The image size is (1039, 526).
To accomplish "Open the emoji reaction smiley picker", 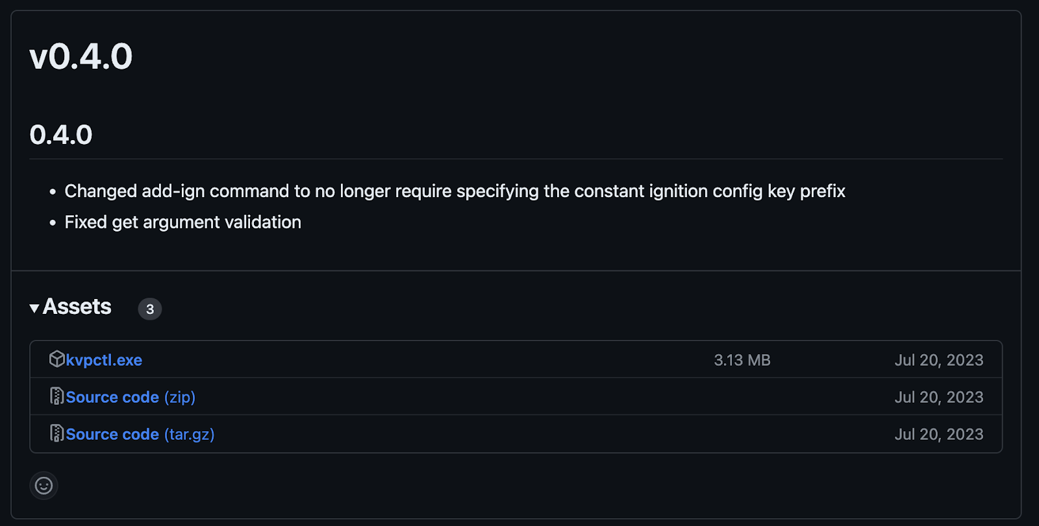I will pos(44,486).
